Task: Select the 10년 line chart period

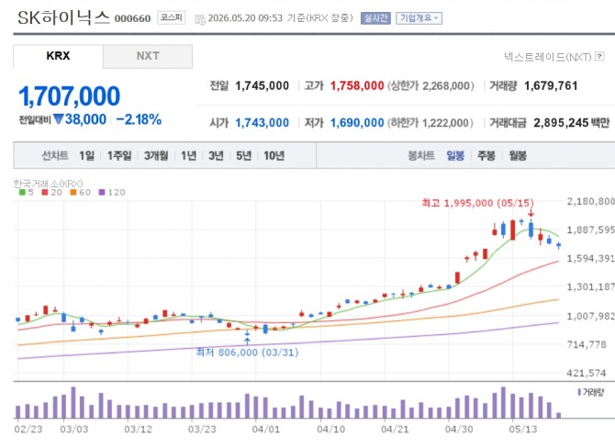Action: (x=274, y=156)
